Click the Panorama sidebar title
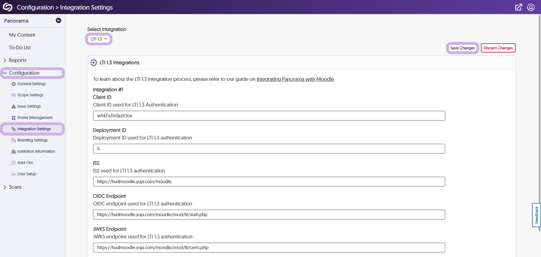 [x=16, y=21]
